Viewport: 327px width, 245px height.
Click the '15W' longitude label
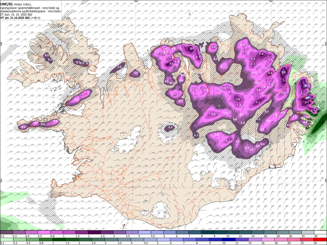271,1
